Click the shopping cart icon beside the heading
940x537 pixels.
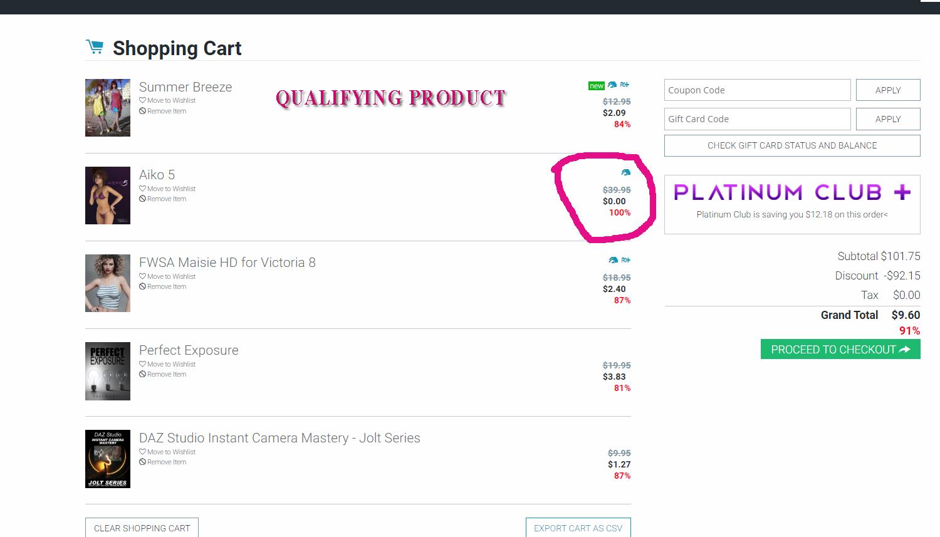[95, 47]
